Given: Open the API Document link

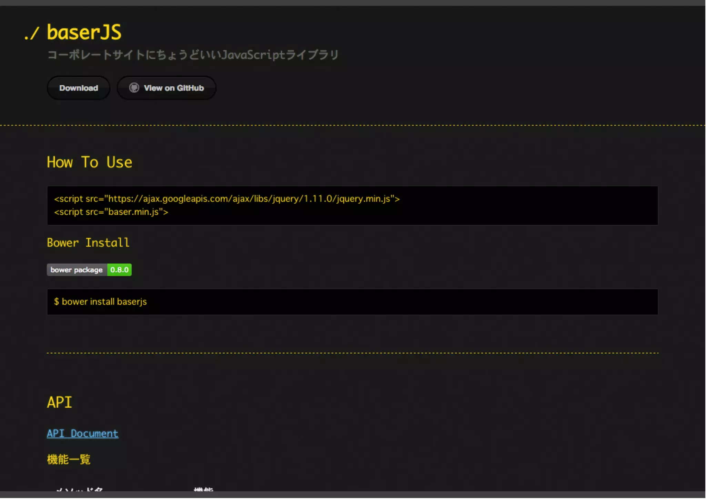Looking at the screenshot, I should pyautogui.click(x=82, y=433).
